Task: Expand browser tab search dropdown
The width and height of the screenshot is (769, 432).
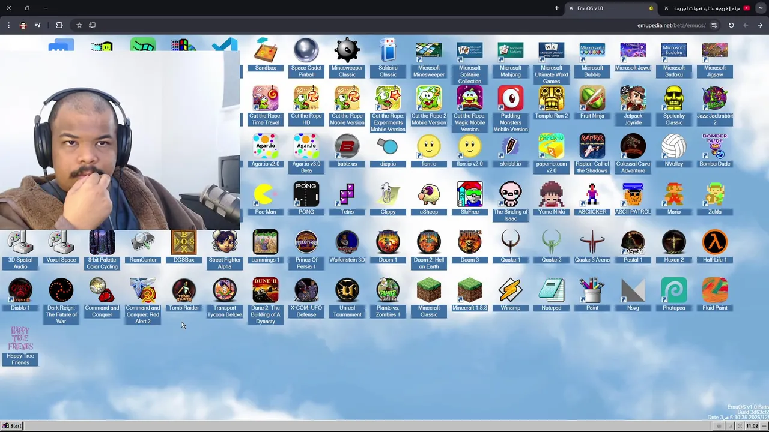Action: [761, 8]
